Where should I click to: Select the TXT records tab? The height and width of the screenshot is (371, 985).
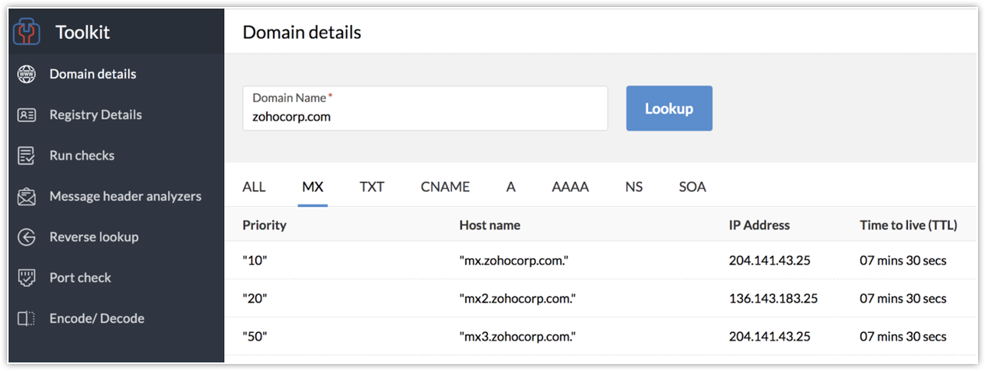(372, 187)
